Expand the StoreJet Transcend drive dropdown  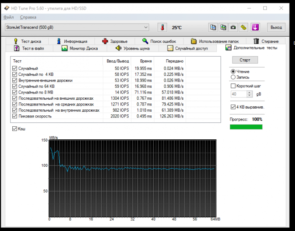[146, 27]
